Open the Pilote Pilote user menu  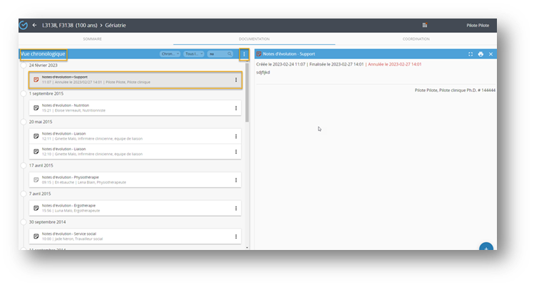[x=477, y=25]
